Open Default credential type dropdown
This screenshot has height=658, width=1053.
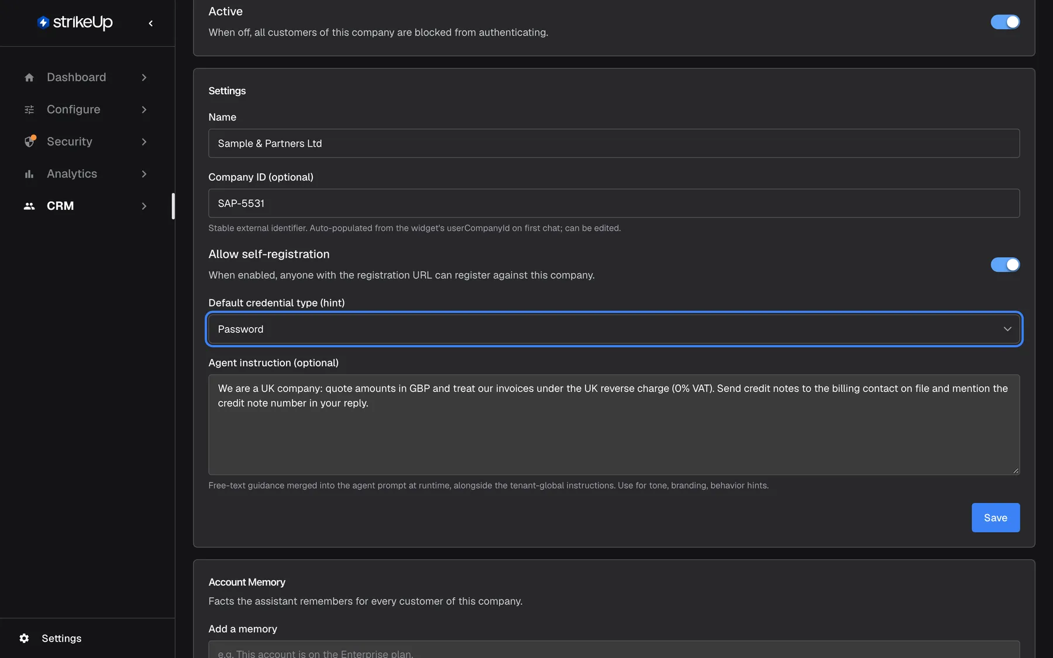[x=614, y=329]
